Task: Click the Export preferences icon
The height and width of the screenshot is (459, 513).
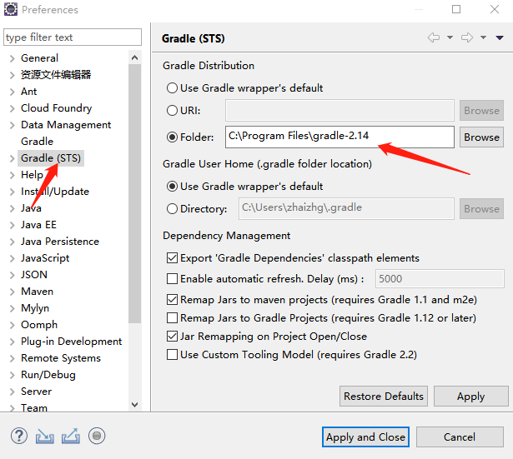Action: [x=71, y=437]
